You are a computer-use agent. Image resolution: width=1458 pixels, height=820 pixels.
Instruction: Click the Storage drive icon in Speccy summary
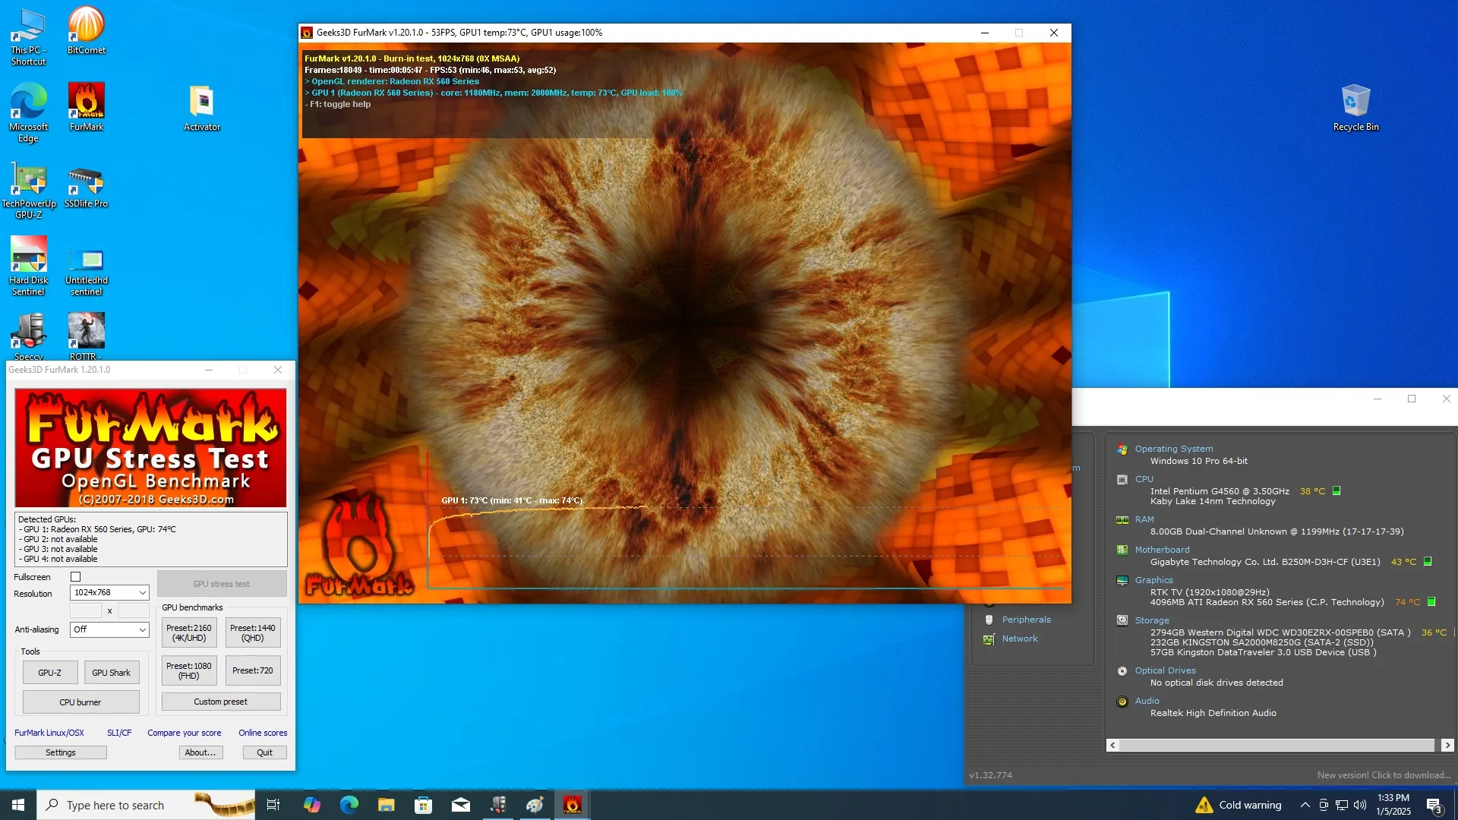(x=1122, y=621)
